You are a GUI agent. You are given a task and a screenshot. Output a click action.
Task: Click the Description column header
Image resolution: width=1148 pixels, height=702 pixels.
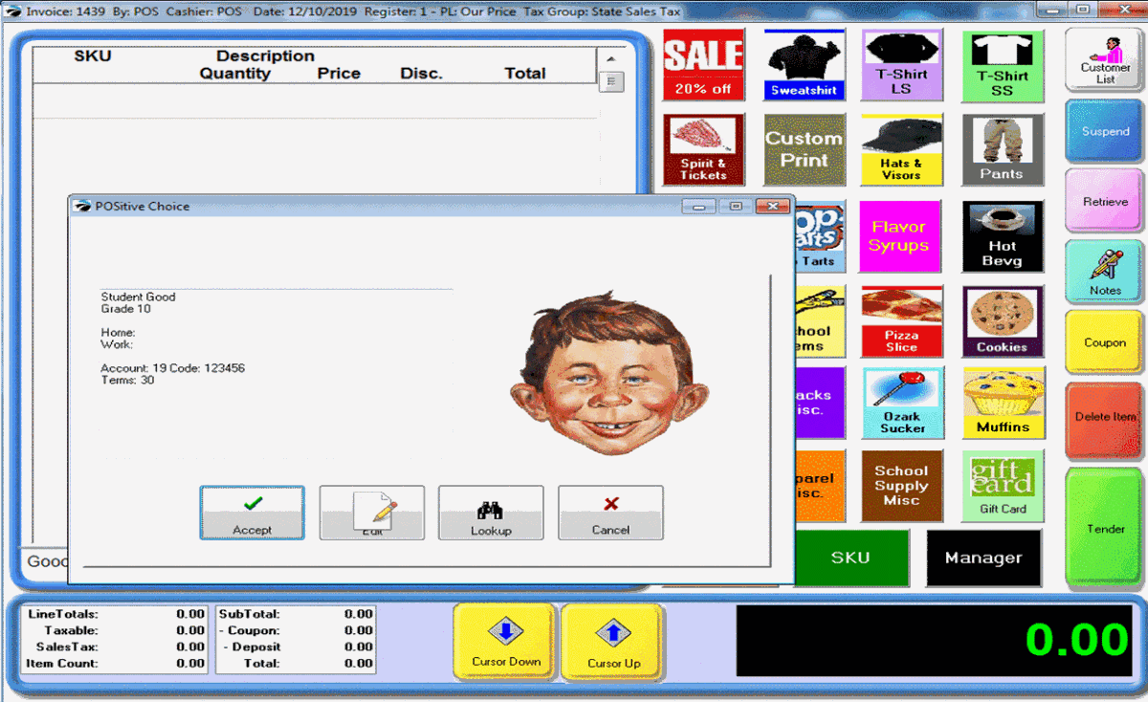pos(265,56)
